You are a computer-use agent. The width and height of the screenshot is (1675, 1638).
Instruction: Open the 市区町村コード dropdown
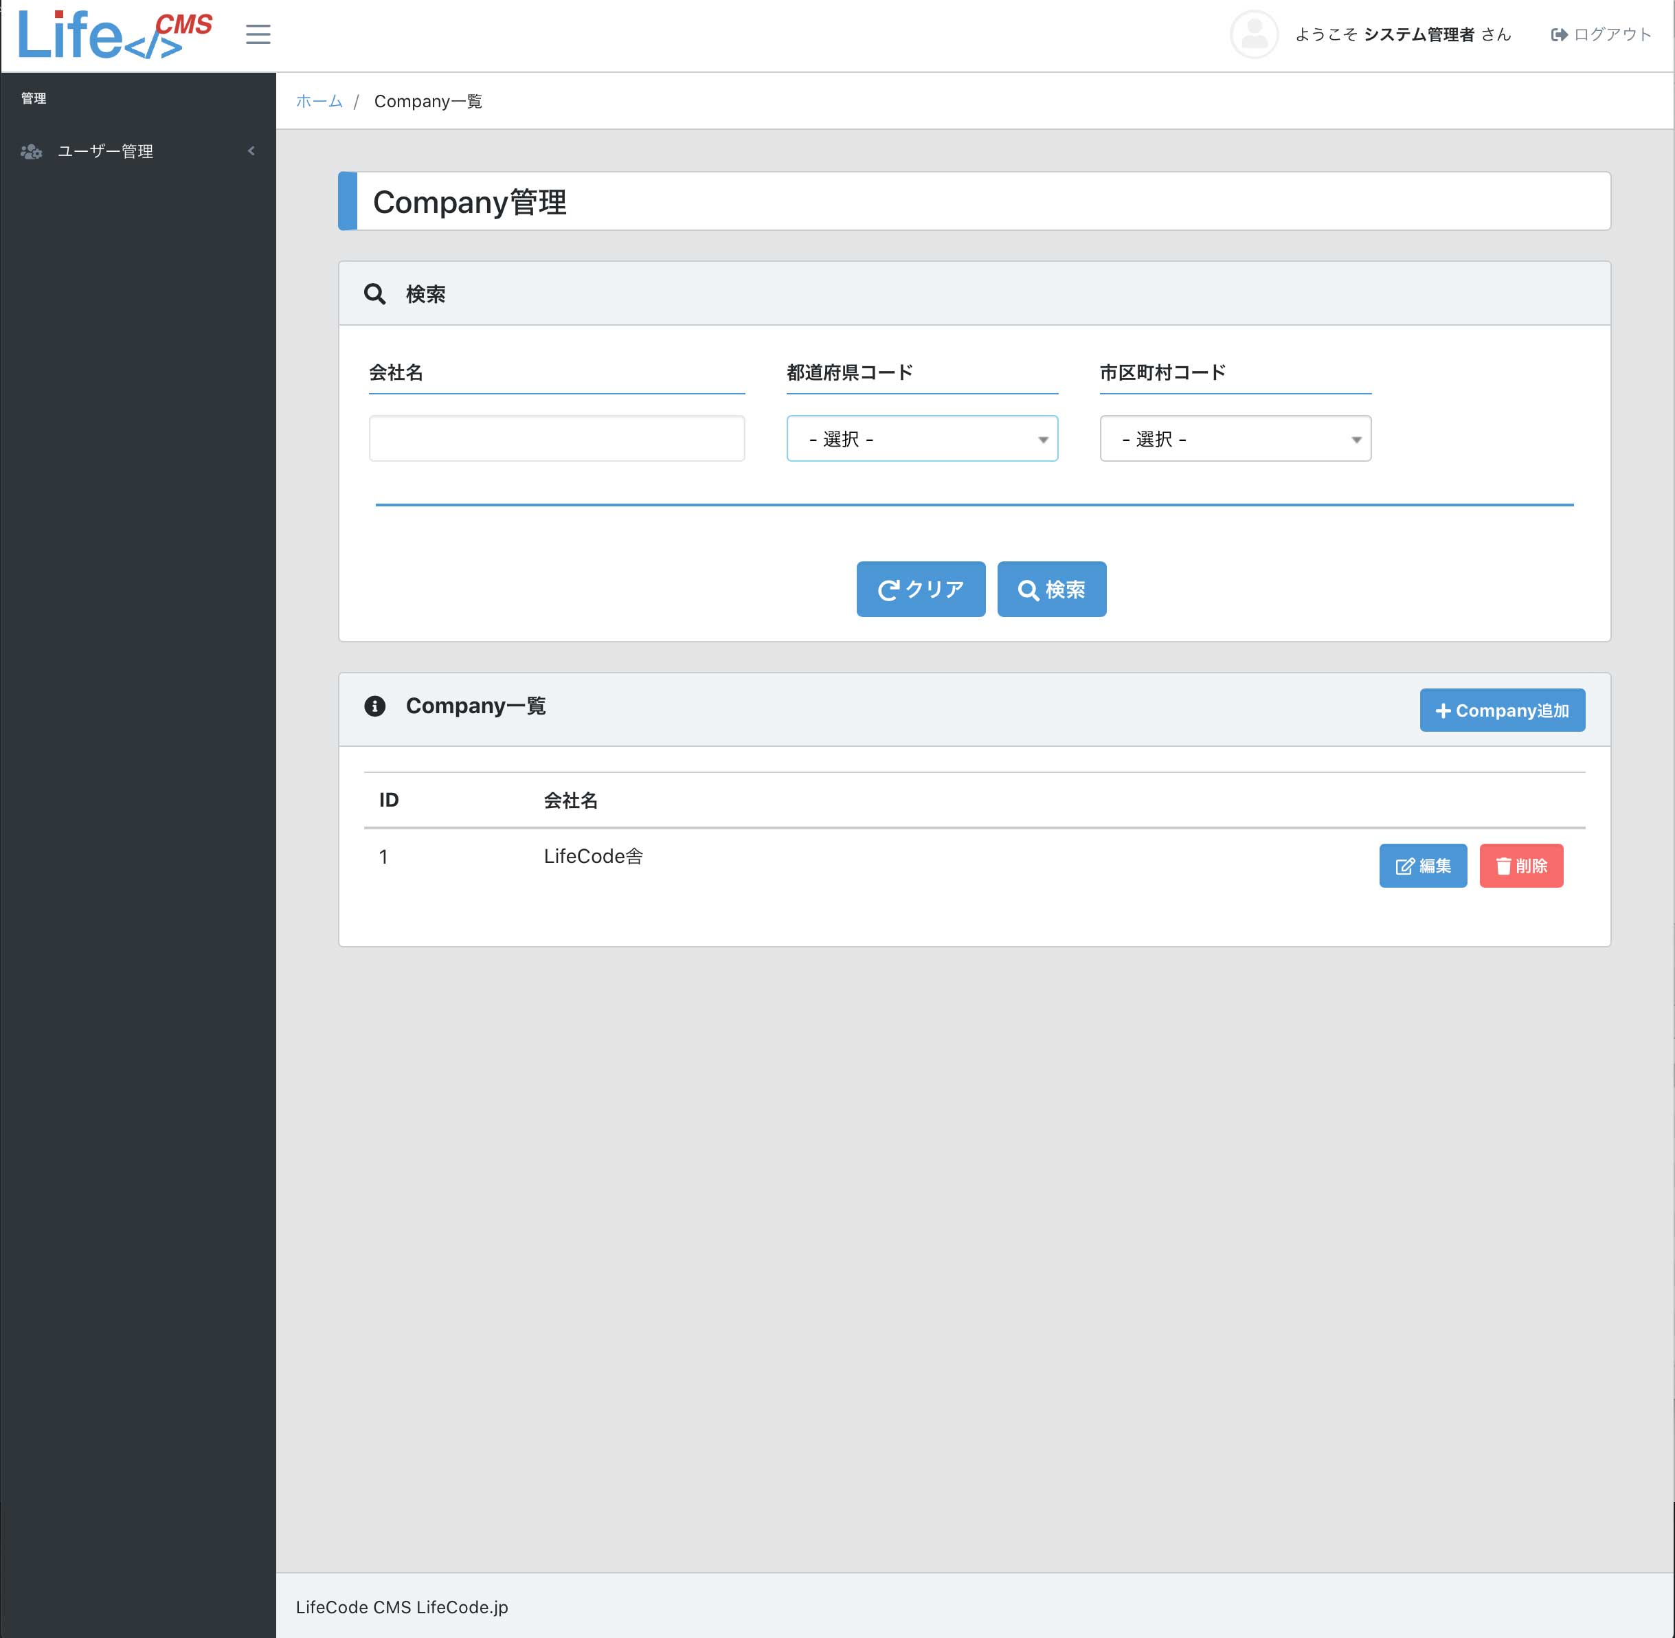tap(1235, 439)
